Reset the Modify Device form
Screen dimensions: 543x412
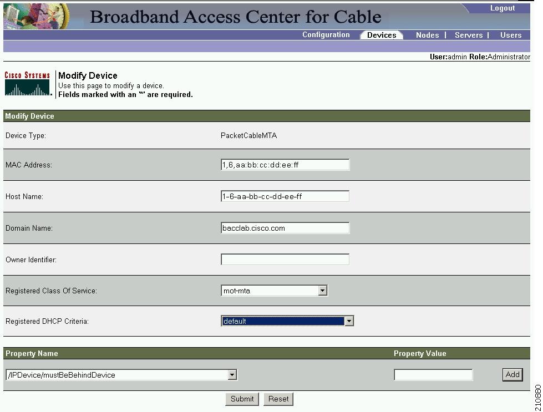coord(278,399)
